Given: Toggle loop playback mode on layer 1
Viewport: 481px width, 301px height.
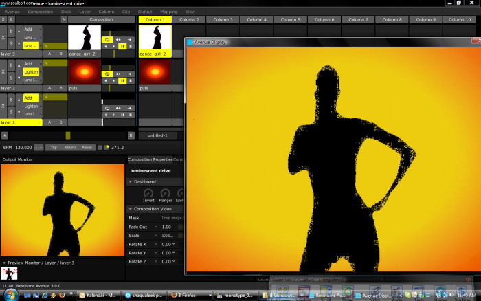Looking at the screenshot, I should tap(107, 109).
